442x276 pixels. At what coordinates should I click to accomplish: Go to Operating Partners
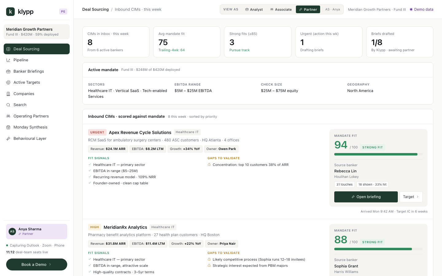point(37,116)
